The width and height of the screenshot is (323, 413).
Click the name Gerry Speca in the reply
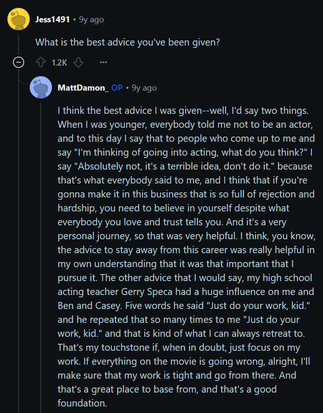point(147,292)
